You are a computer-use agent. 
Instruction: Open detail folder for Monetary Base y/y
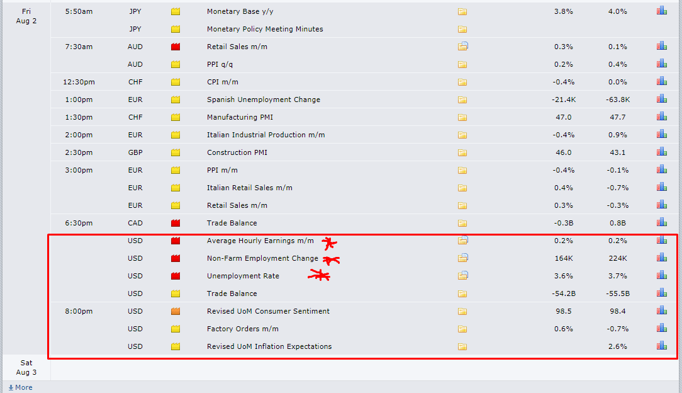coord(462,12)
